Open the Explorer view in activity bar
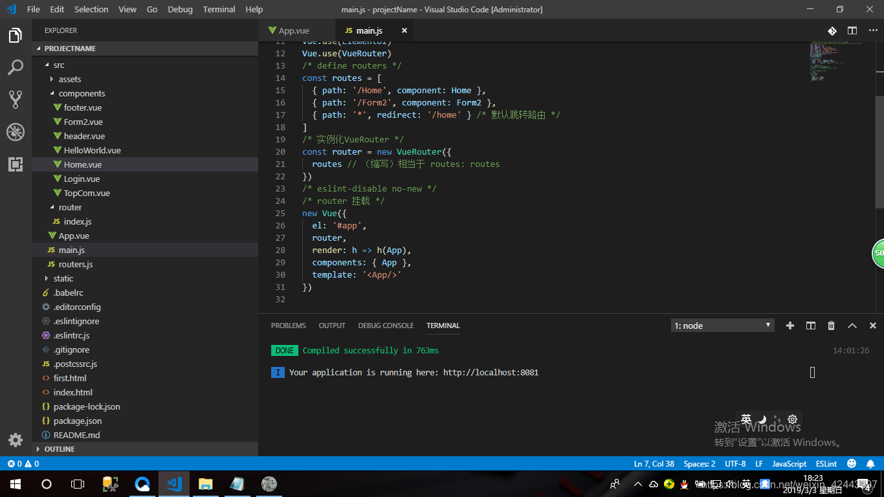884x497 pixels. pyautogui.click(x=16, y=36)
